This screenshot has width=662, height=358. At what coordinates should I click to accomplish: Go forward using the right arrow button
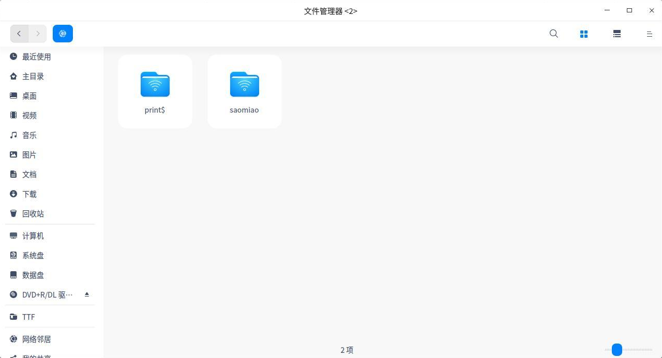coord(38,34)
